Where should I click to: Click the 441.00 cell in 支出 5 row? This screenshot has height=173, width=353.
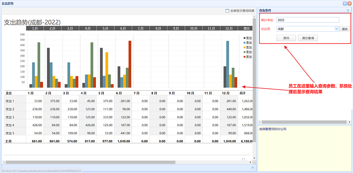126,133
